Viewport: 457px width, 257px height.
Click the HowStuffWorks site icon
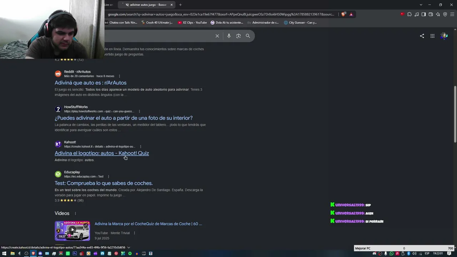pyautogui.click(x=58, y=109)
